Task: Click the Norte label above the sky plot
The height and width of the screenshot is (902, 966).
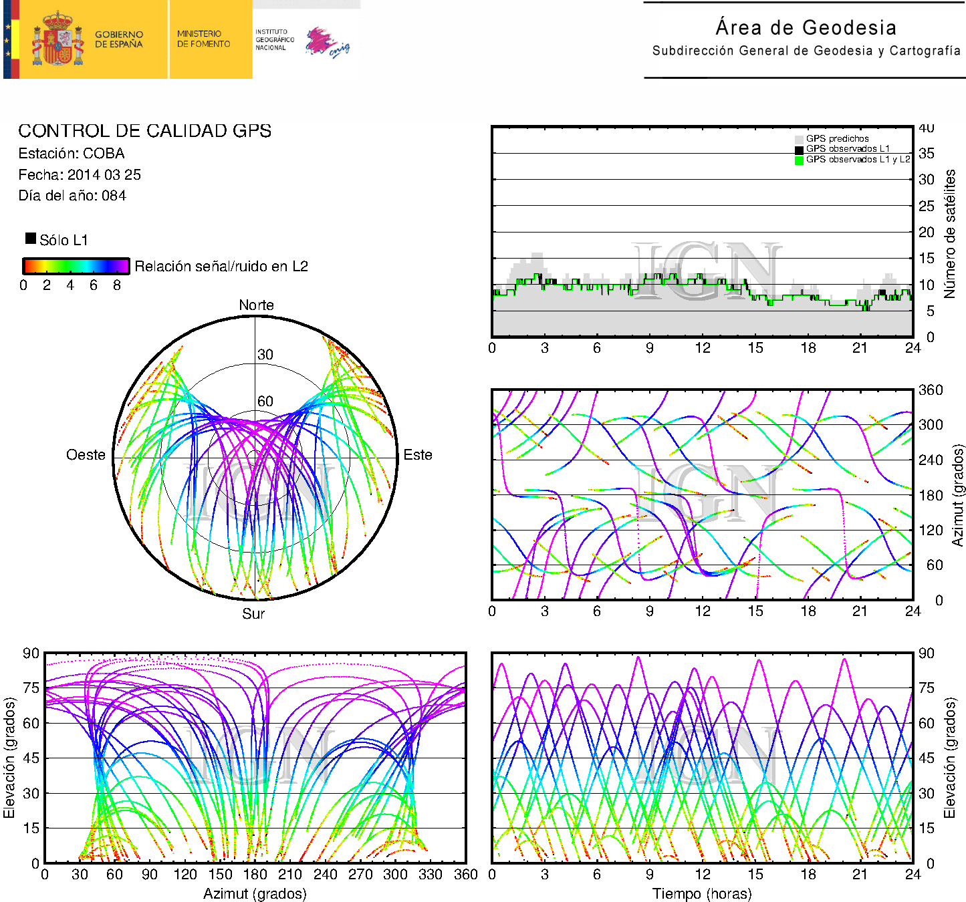Action: [256, 305]
